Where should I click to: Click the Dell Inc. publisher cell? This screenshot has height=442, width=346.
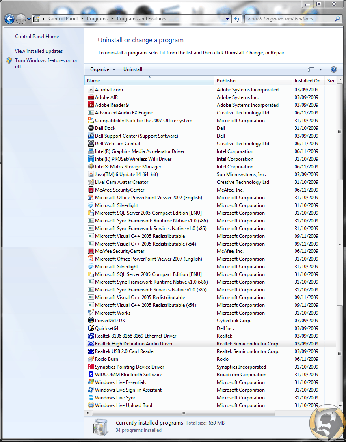[x=225, y=328]
